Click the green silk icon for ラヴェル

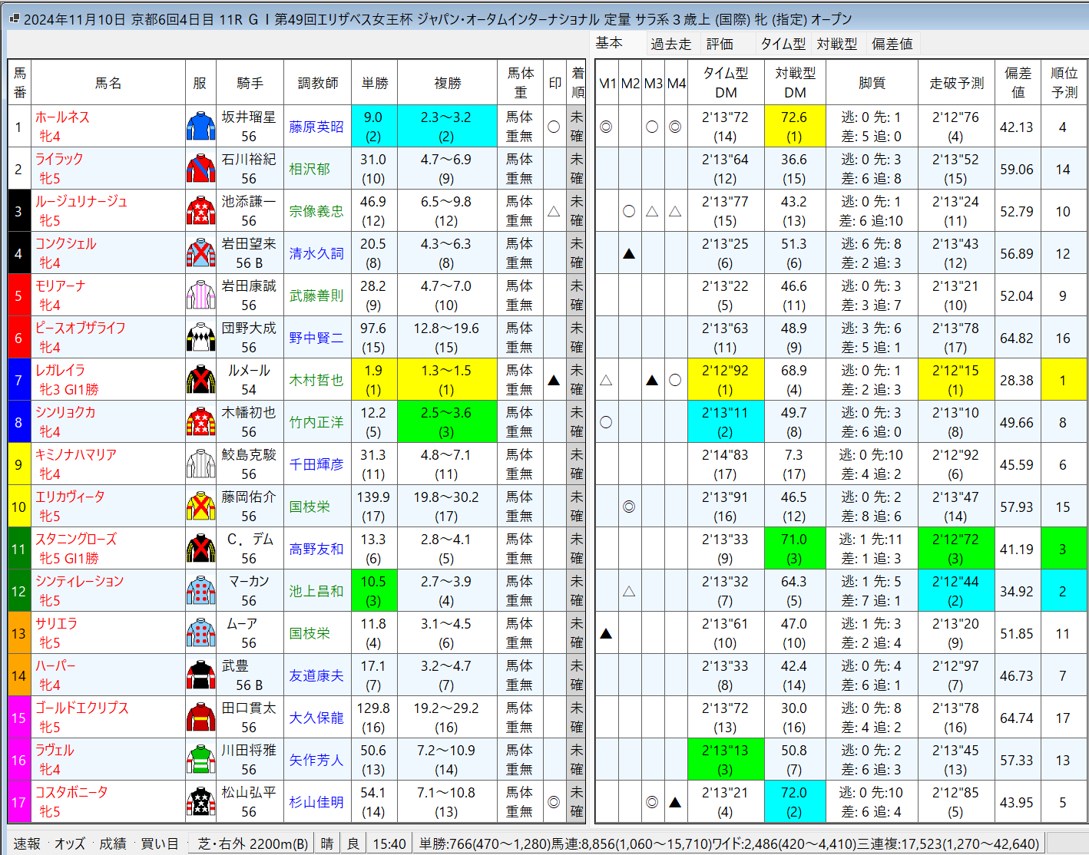(200, 760)
